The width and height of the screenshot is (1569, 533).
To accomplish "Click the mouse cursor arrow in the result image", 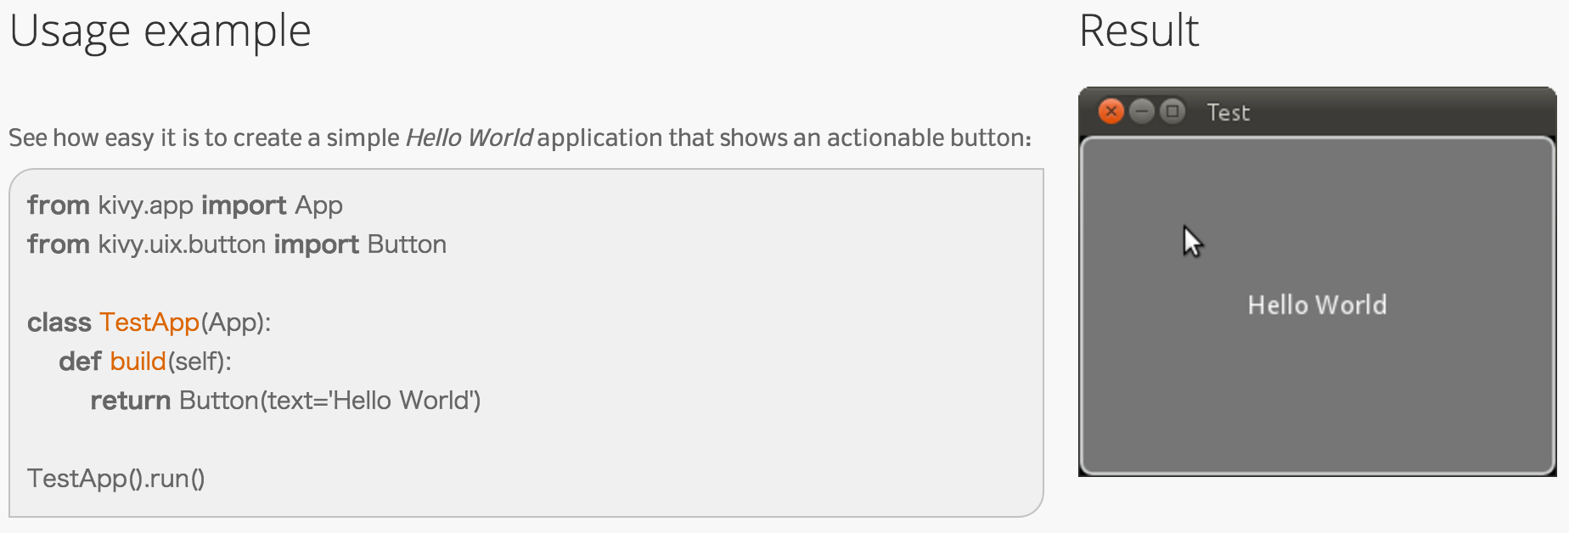I will click(x=1192, y=242).
